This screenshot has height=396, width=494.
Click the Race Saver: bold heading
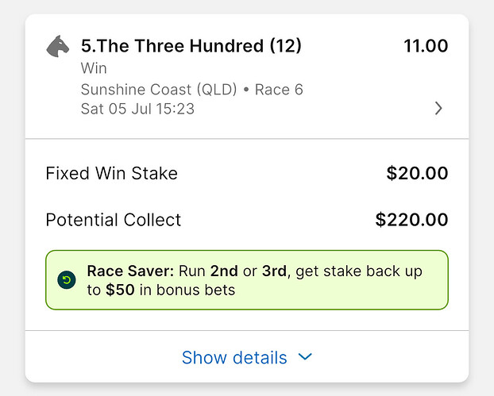[x=130, y=271]
